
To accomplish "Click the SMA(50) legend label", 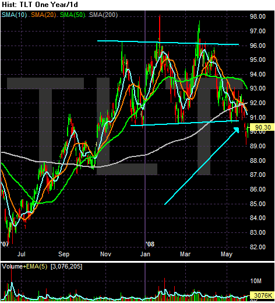I will (x=72, y=15).
